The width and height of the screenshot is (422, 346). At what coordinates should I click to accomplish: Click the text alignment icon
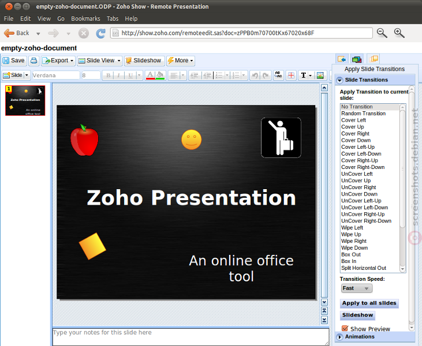174,76
